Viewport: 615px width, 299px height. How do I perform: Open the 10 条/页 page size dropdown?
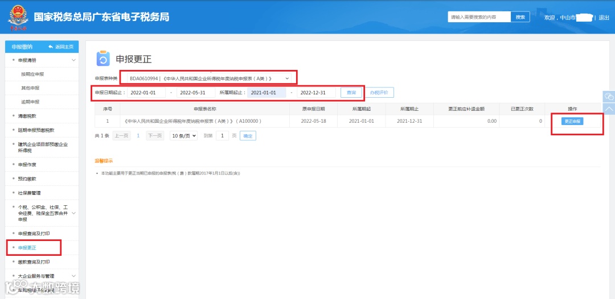point(183,136)
